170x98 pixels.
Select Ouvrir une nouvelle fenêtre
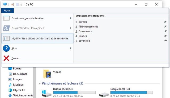coord(37,18)
